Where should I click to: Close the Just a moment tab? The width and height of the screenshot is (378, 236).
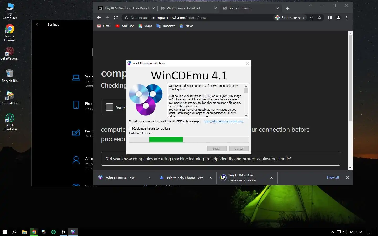[278, 8]
